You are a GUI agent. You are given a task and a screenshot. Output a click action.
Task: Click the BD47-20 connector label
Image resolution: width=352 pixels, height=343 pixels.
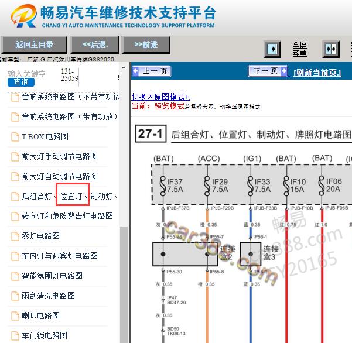tap(176, 303)
